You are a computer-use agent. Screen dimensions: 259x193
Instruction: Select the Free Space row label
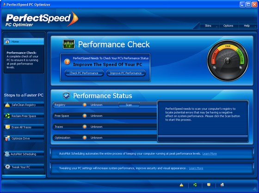pos(62,116)
